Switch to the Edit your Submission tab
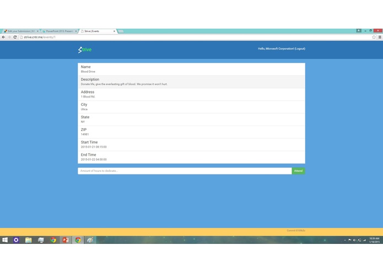This screenshot has width=383, height=272. (21, 31)
